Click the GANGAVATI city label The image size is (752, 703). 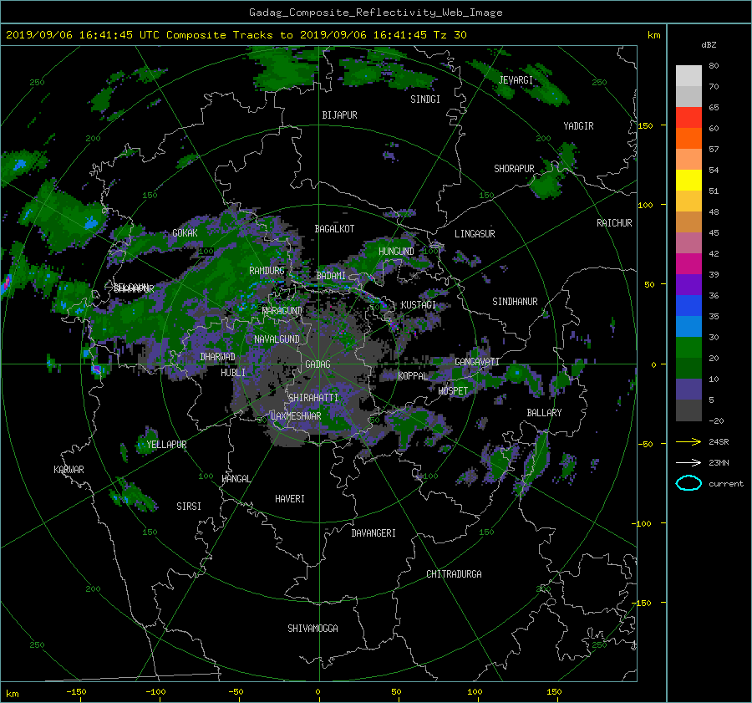click(477, 362)
